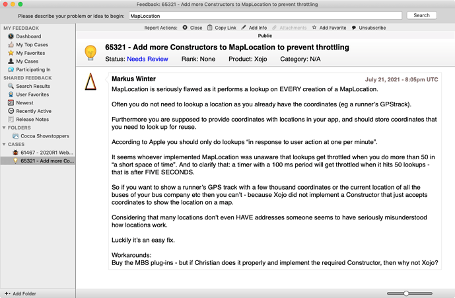This screenshot has height=298, width=455.
Task: Click the Category: N/A text
Action: click(x=300, y=59)
